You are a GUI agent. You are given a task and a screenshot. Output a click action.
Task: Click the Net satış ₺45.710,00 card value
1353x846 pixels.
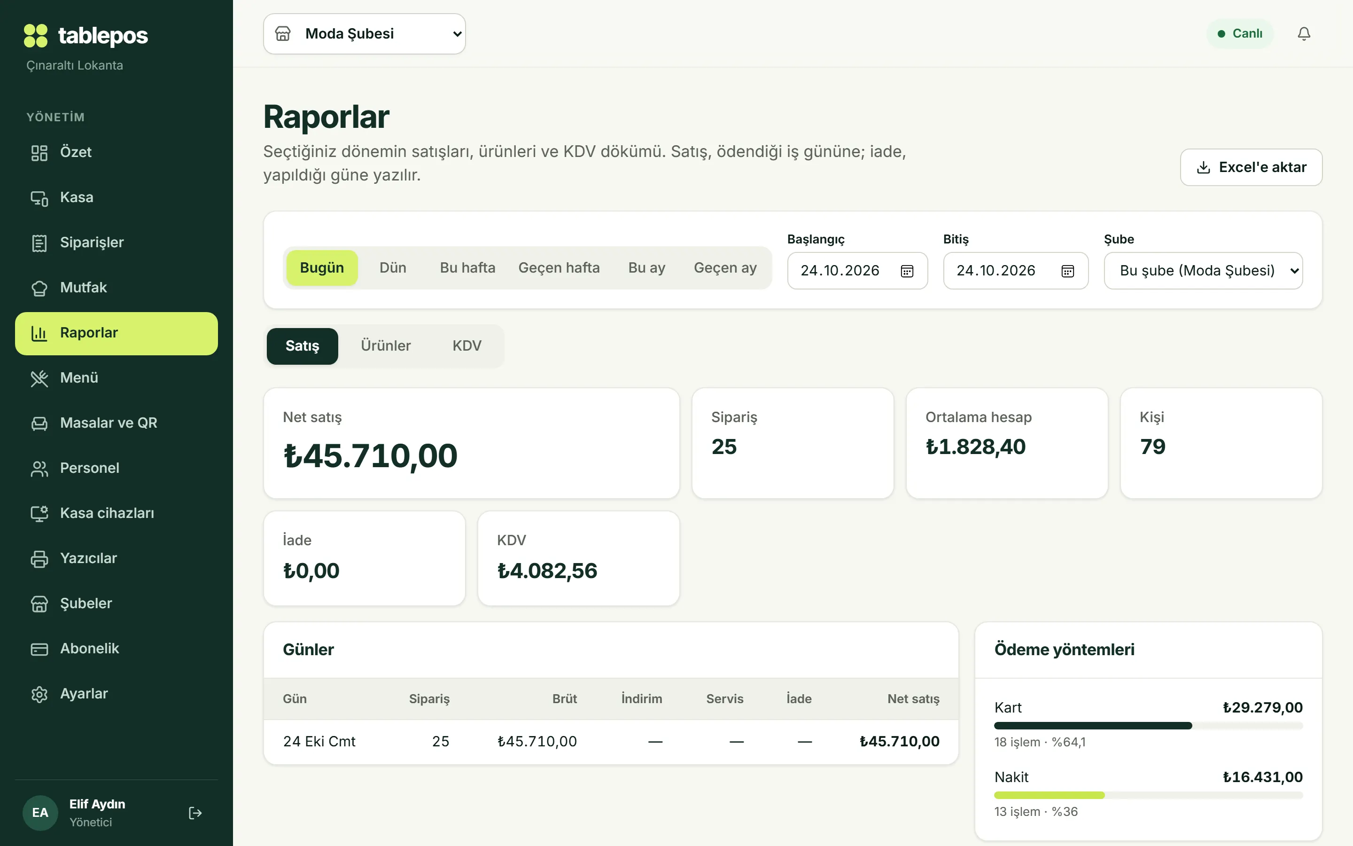pyautogui.click(x=371, y=456)
